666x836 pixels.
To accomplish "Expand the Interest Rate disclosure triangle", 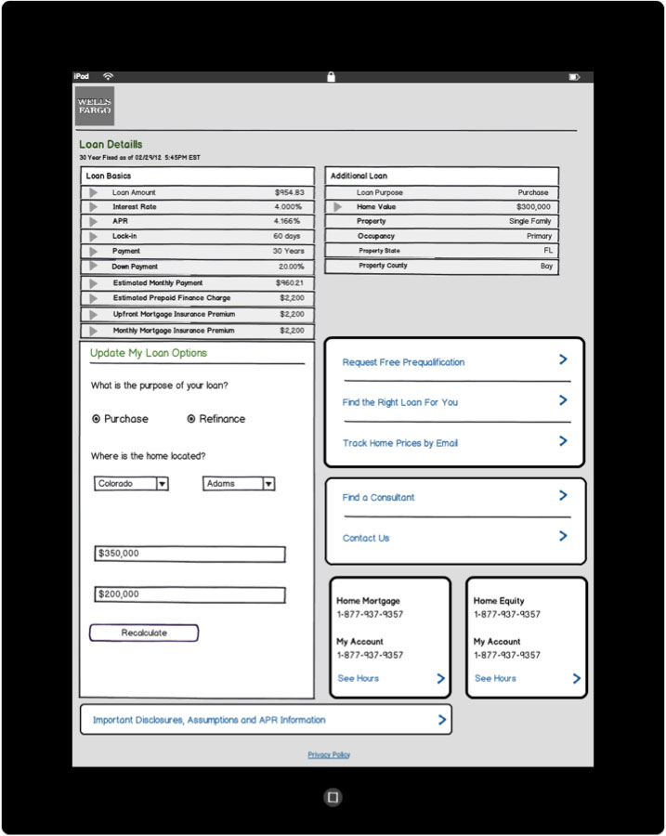I will pyautogui.click(x=93, y=207).
